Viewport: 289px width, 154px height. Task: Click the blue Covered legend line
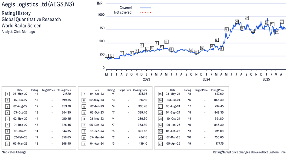pos(145,8)
